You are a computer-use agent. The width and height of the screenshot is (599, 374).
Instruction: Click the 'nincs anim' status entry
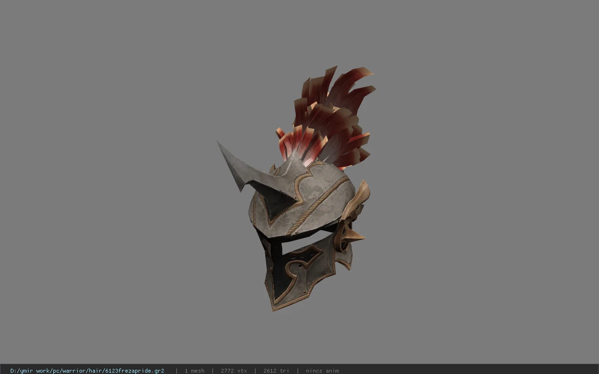(x=322, y=371)
